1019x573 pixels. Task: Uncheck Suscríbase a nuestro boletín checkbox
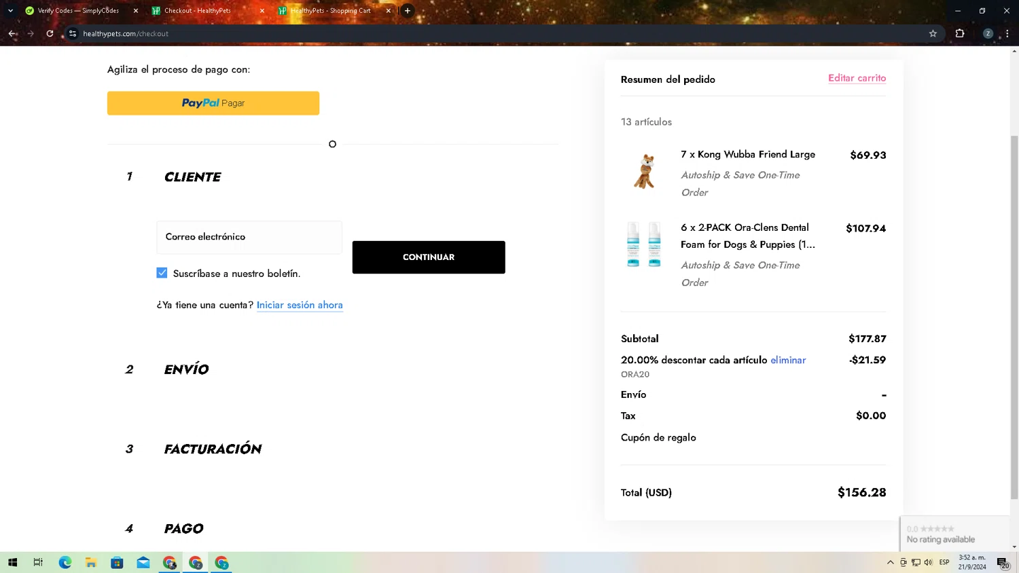click(x=162, y=273)
